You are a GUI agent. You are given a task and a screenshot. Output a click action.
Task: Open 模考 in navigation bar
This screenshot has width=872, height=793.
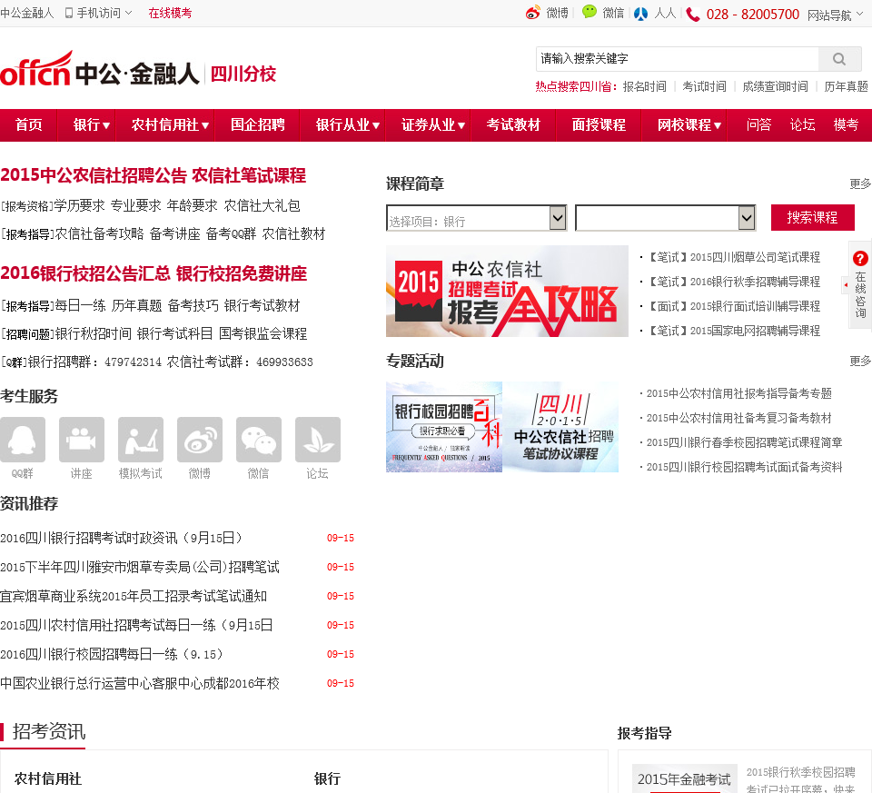[x=846, y=125]
